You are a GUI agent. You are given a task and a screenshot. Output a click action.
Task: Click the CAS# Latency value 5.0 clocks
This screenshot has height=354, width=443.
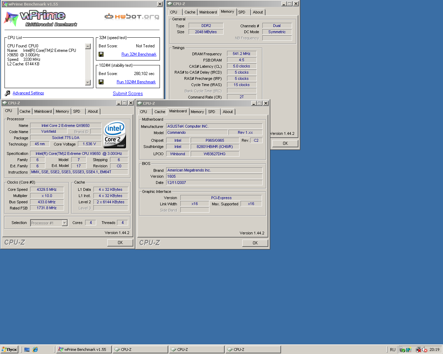coord(242,66)
